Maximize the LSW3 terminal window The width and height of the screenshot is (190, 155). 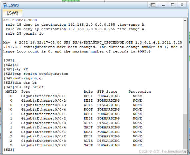pyautogui.click(x=173, y=5)
